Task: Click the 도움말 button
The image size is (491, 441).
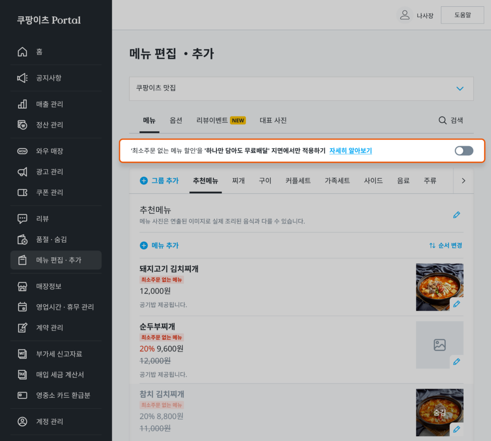Action: 462,15
